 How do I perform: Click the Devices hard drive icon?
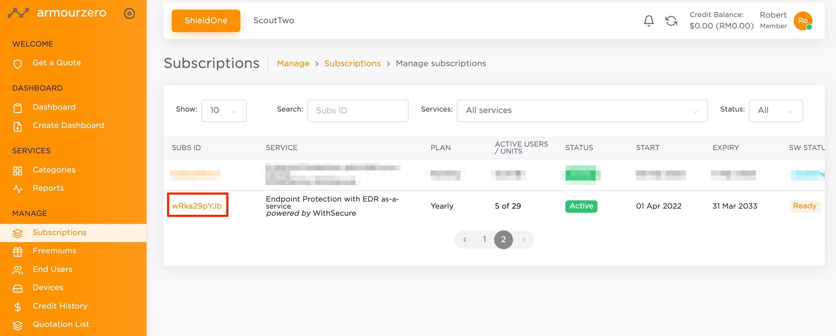pyautogui.click(x=18, y=288)
